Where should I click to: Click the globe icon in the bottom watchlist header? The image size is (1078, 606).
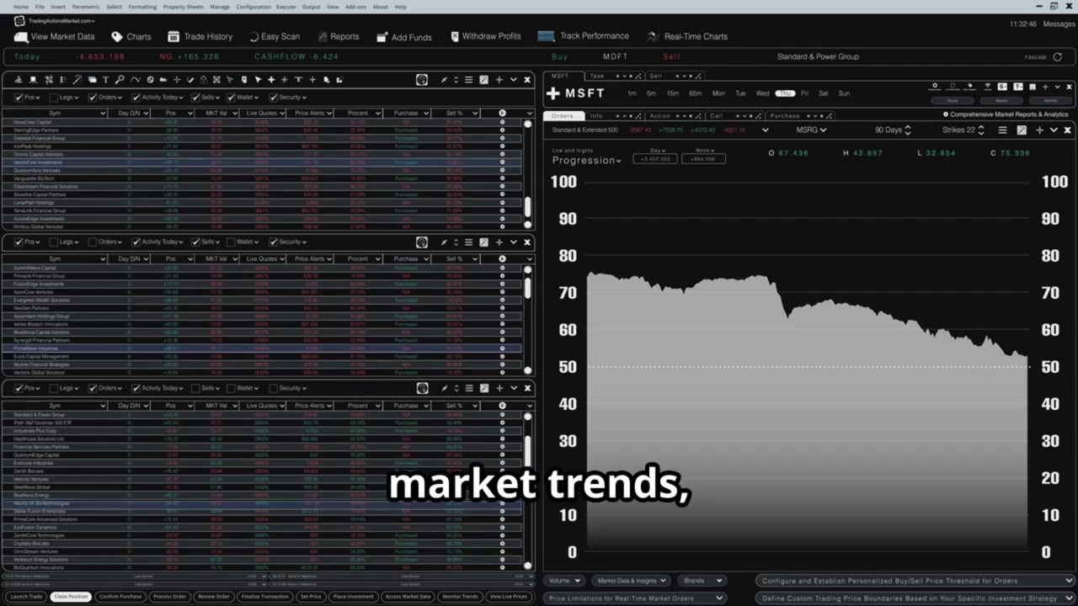pyautogui.click(x=422, y=388)
